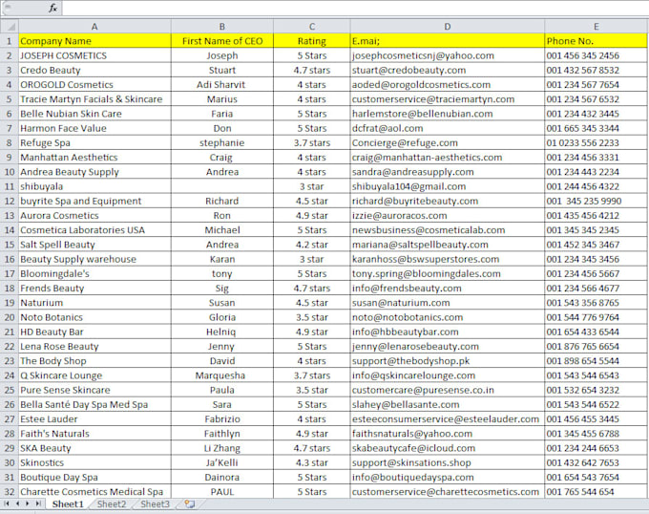Select phone number 001 345 235 9990

[x=596, y=201]
